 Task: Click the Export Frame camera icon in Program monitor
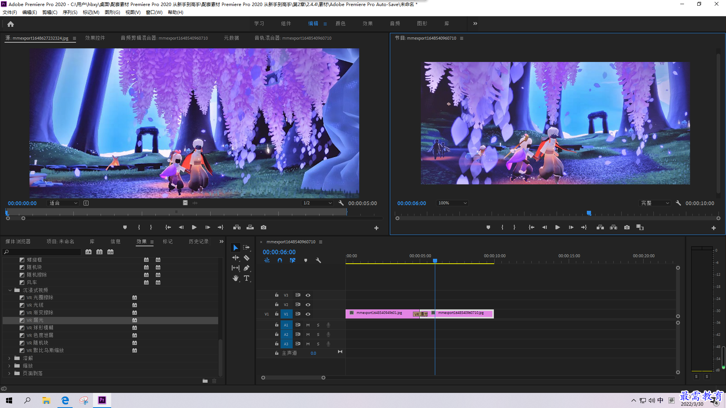pos(627,227)
